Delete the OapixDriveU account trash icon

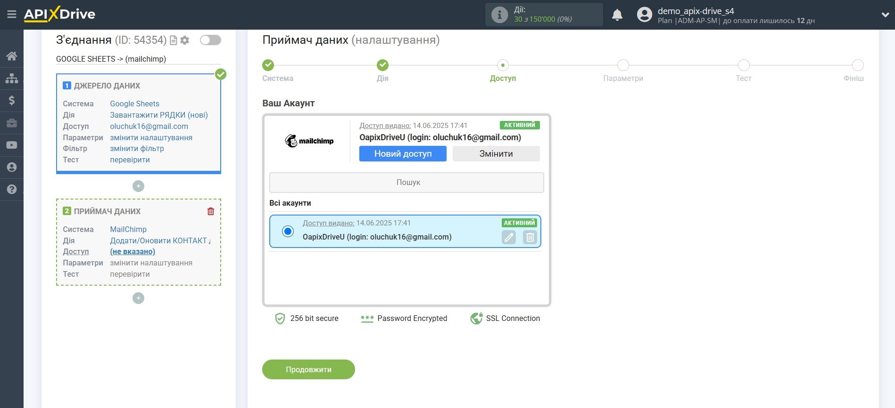pyautogui.click(x=530, y=237)
